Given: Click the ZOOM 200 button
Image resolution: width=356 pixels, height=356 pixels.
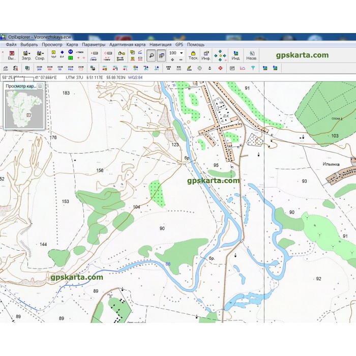Looking at the screenshot, I should click(39, 68).
